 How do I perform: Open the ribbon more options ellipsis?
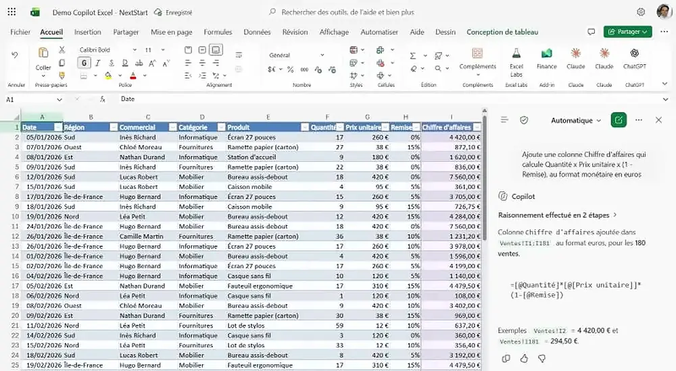[x=664, y=32]
